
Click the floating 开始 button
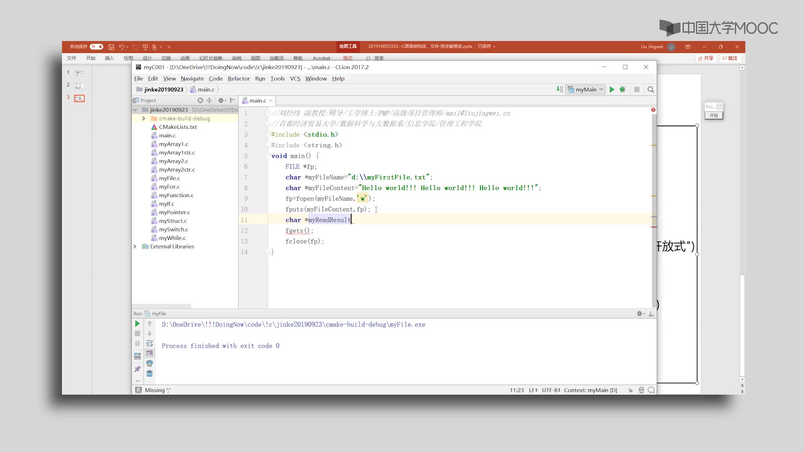714,115
